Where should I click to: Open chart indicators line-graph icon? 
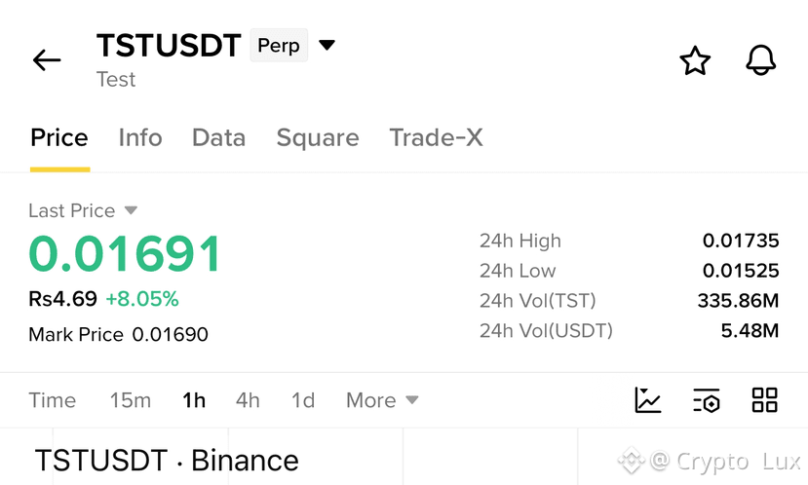[x=648, y=400]
